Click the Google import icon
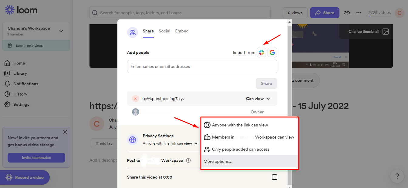 272,52
